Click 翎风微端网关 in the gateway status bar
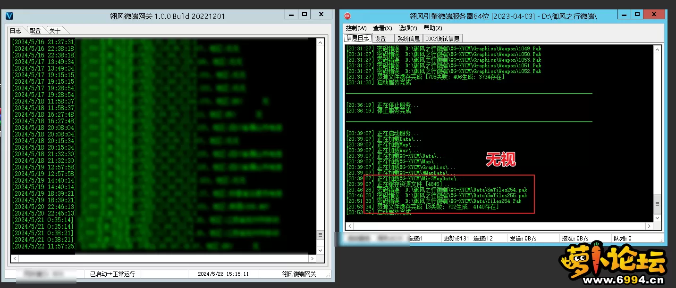The width and height of the screenshot is (676, 288). pos(299,274)
